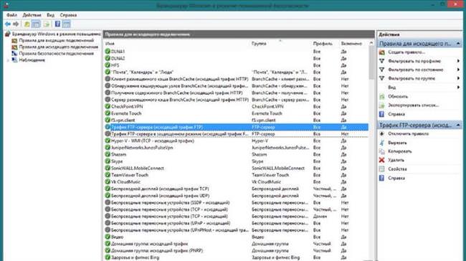Select the f5.vpn.client rule
The width and height of the screenshot is (466, 261).
[x=237, y=120]
